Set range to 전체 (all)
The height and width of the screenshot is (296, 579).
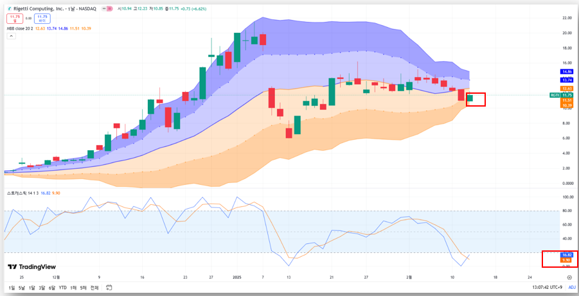pos(94,288)
